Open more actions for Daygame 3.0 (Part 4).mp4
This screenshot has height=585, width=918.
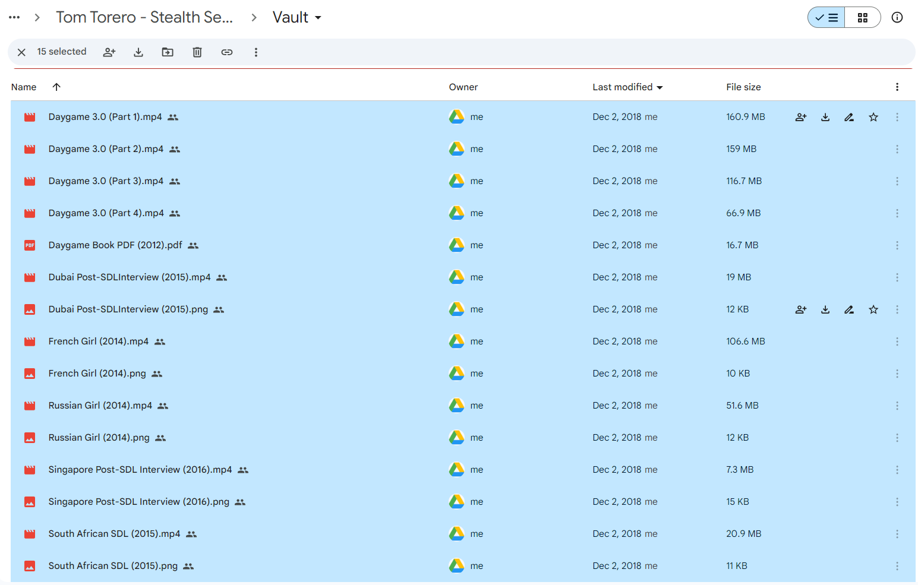[x=897, y=213]
